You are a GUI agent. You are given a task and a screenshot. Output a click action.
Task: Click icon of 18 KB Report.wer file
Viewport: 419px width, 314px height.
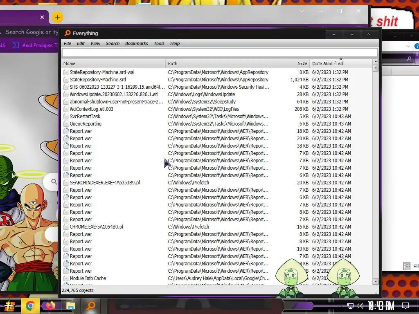click(x=66, y=131)
